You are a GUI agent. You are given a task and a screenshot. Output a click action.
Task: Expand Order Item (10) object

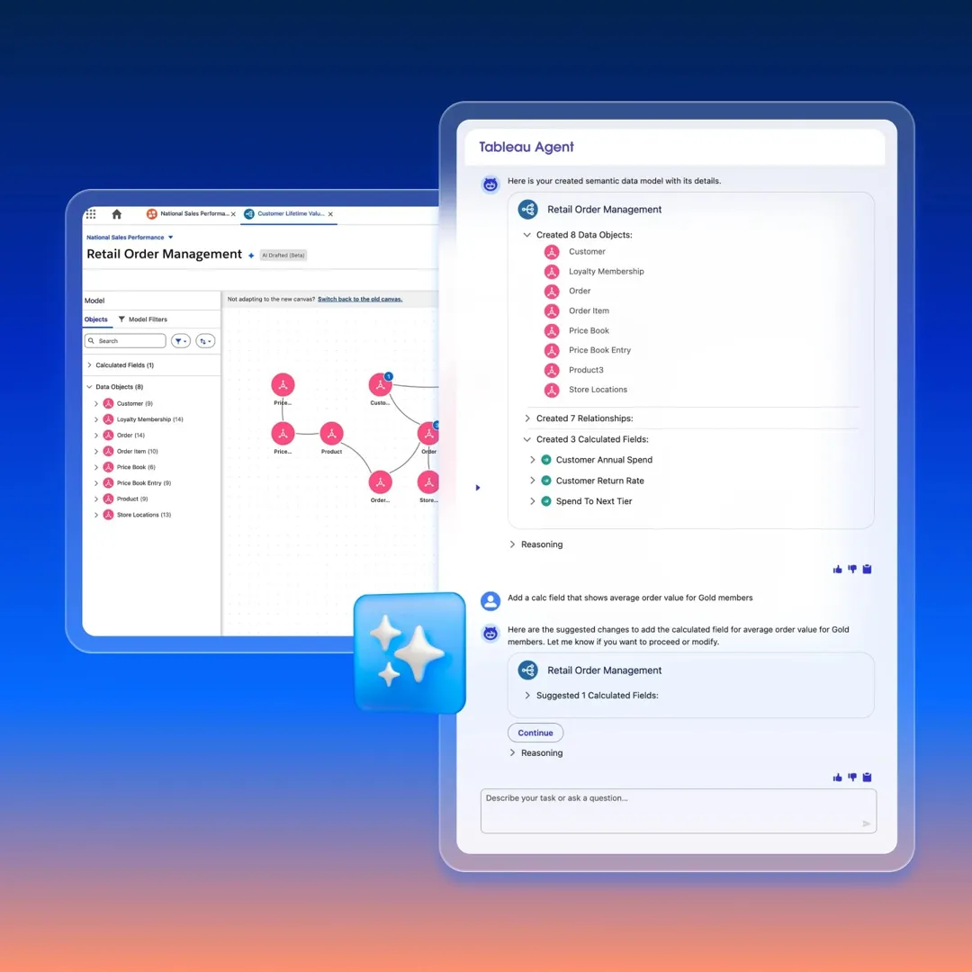[x=96, y=451]
